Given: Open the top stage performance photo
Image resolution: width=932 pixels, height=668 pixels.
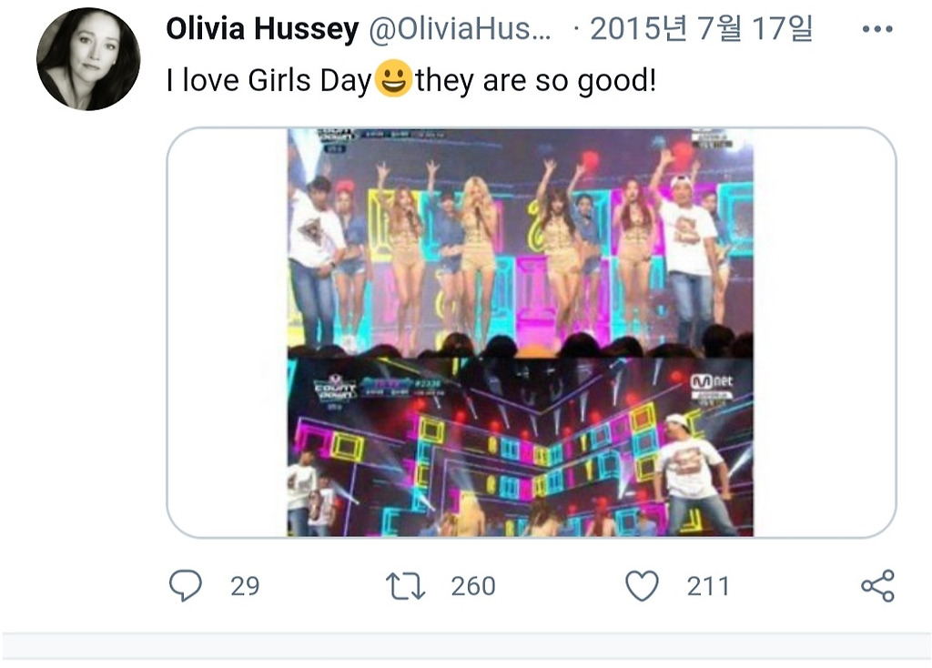Looking at the screenshot, I should click(x=520, y=242).
